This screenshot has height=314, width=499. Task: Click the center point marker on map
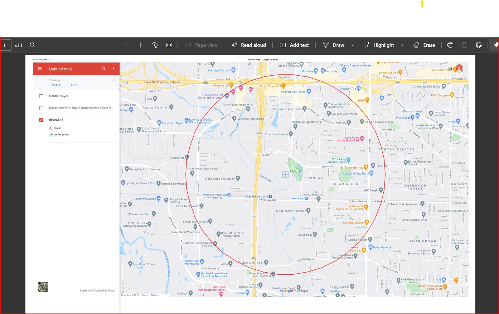(285, 174)
